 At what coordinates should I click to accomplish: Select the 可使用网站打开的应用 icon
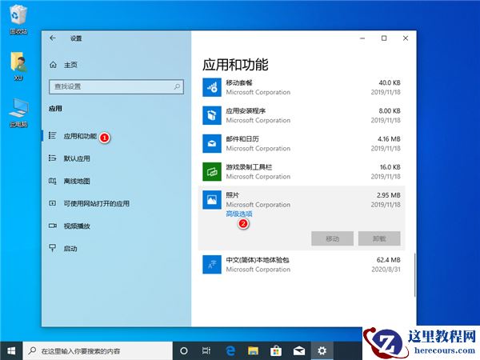coord(52,203)
